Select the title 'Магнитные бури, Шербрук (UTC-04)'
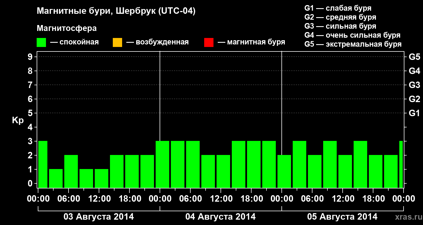The height and width of the screenshot is (225, 423). pyautogui.click(x=116, y=11)
